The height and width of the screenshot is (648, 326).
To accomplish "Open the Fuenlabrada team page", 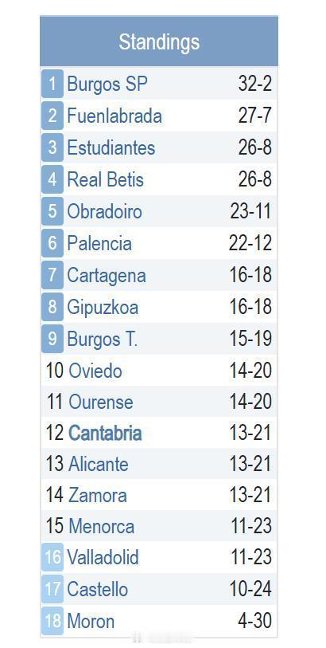I will click(x=114, y=116).
